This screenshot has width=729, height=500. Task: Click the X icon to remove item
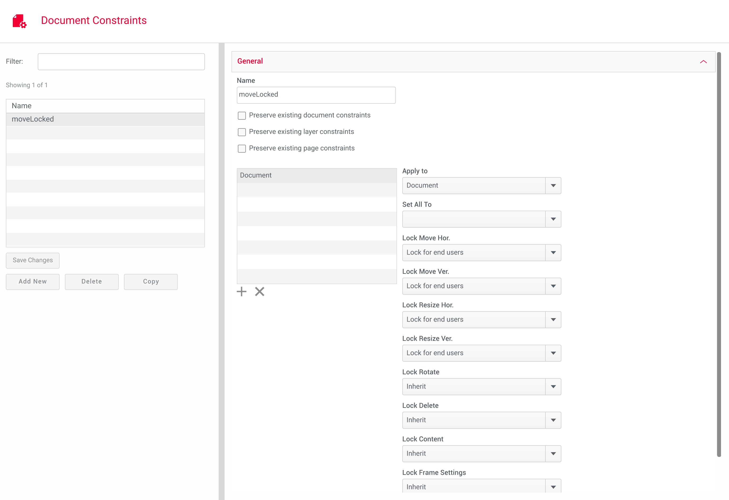pos(259,291)
